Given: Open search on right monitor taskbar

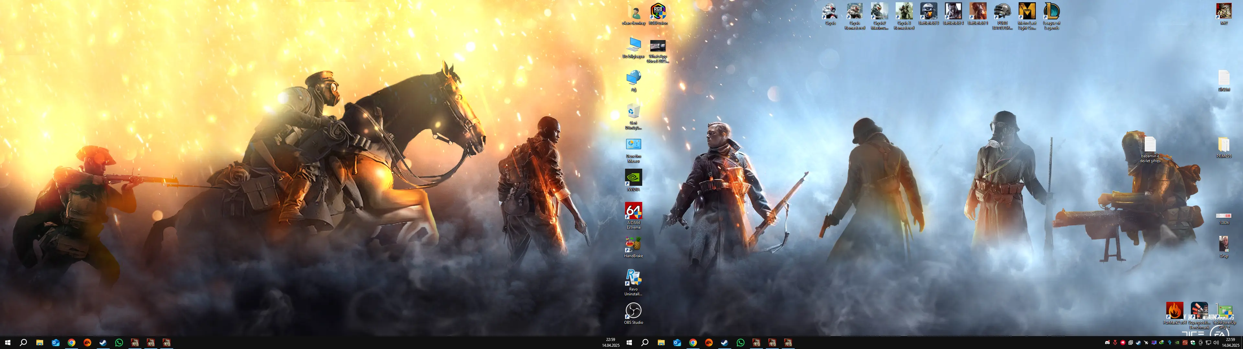Looking at the screenshot, I should click(645, 343).
